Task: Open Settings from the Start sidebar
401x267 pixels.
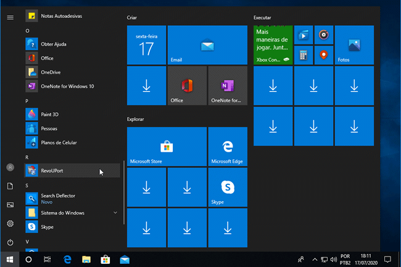Action: click(10, 223)
